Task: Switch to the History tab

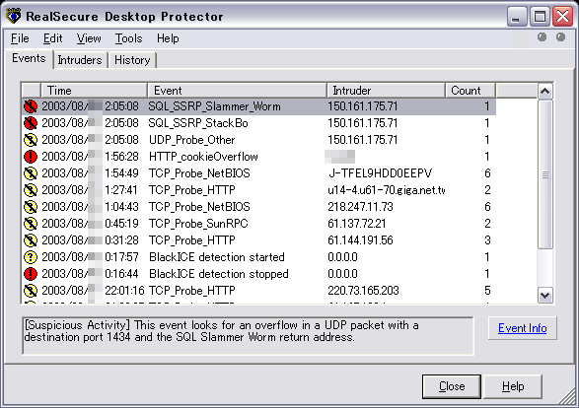Action: (x=132, y=60)
